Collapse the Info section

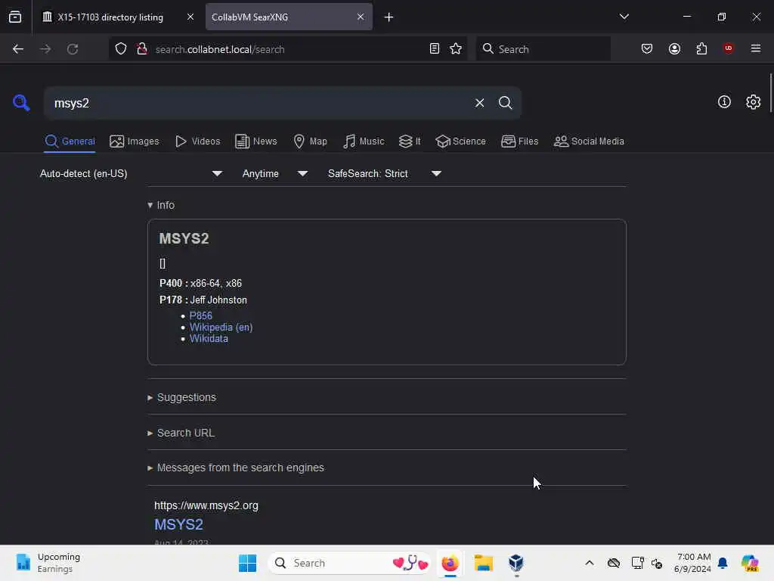pyautogui.click(x=162, y=205)
